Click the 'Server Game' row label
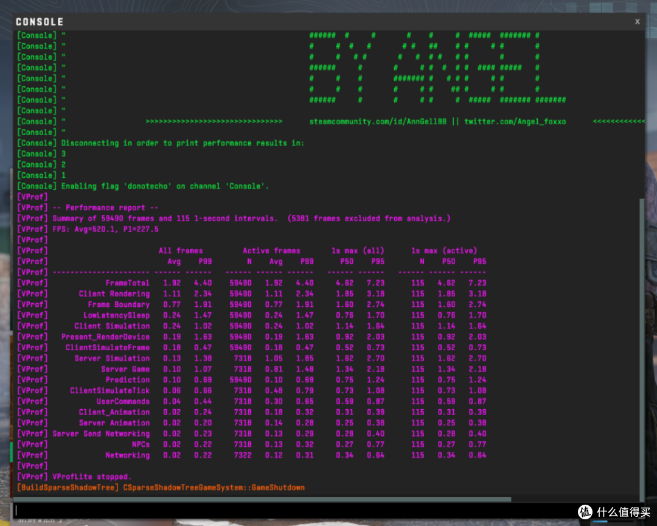The image size is (657, 526). [125, 369]
